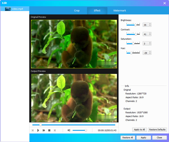Click the X to close Edit window
This screenshot has height=142, width=169.
tap(164, 3)
